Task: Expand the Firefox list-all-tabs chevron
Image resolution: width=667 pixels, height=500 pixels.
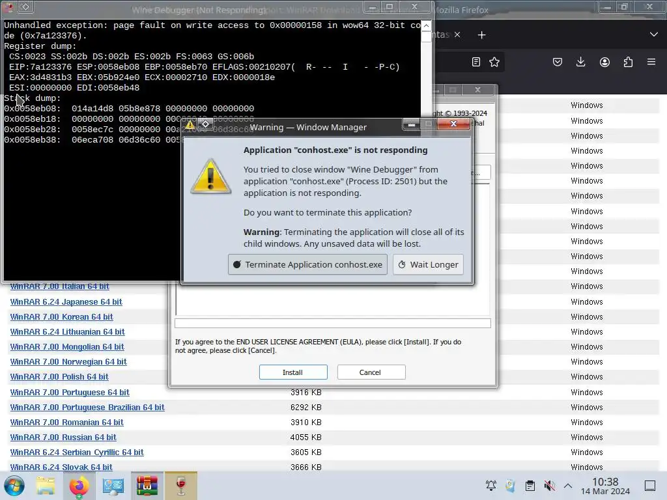Action: pos(654,35)
